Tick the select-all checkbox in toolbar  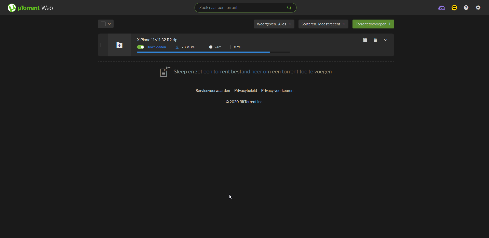tap(103, 24)
